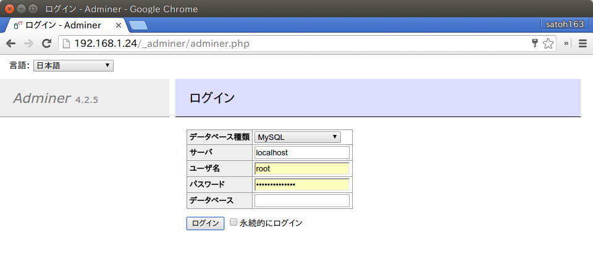Viewport: 593px width, 278px height.
Task: Submit with the ログイン button
Action: click(205, 223)
